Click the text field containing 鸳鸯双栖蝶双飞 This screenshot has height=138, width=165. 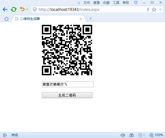68,84
